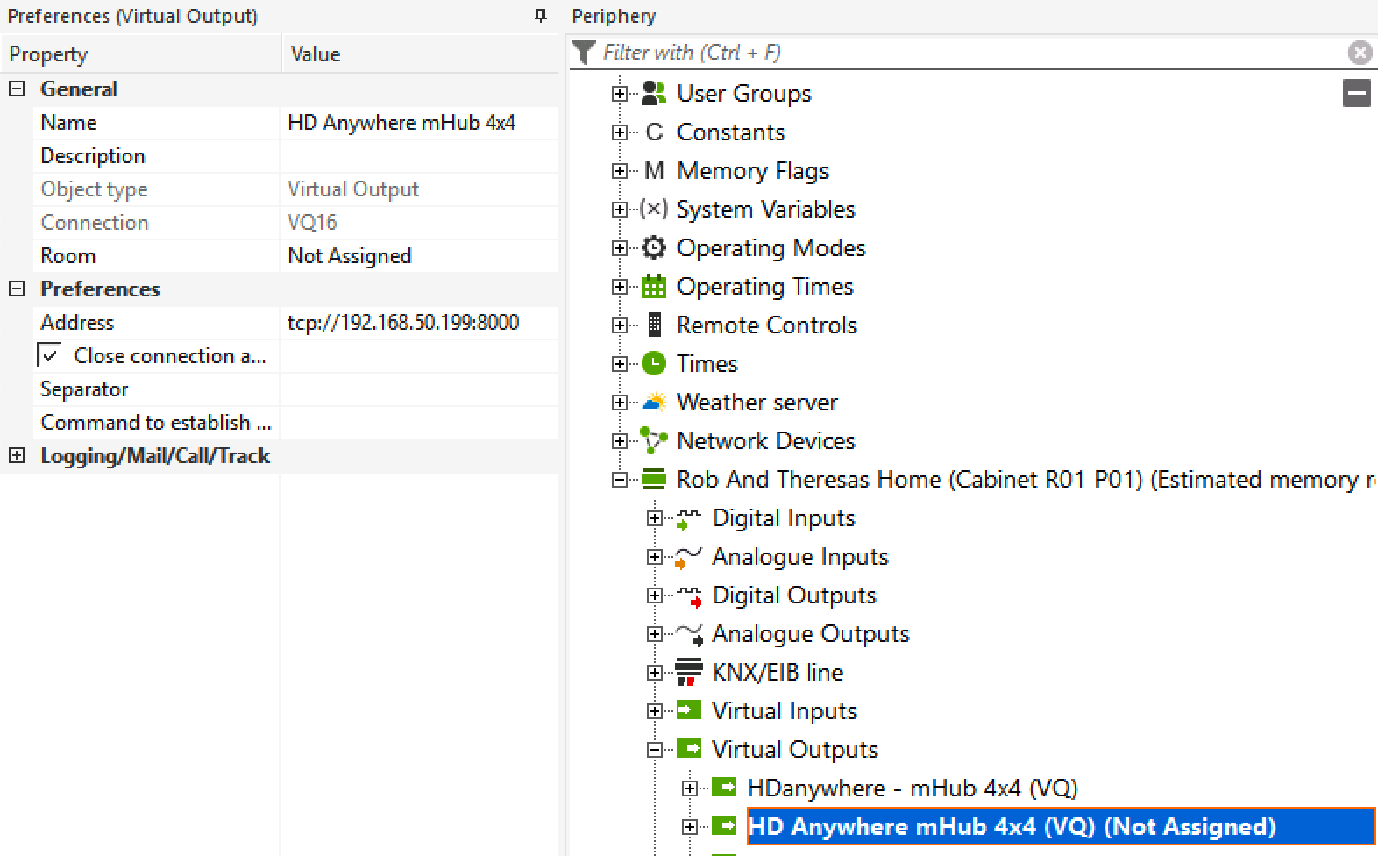Screen dimensions: 1378x856
Task: Expand the Weather server node
Action: pos(620,403)
